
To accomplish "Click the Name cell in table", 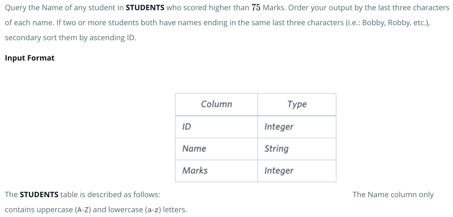I will tap(217, 149).
